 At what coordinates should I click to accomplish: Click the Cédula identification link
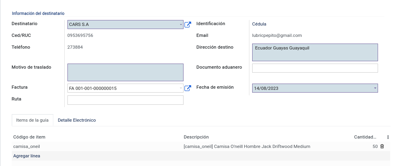point(259,24)
